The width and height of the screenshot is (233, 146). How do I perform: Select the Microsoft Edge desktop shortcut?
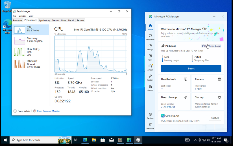tap(7, 27)
